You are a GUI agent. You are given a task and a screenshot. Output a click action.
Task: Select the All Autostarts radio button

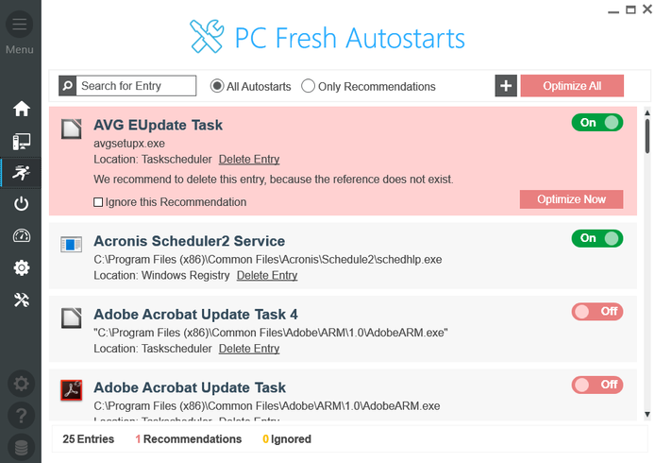[x=217, y=86]
